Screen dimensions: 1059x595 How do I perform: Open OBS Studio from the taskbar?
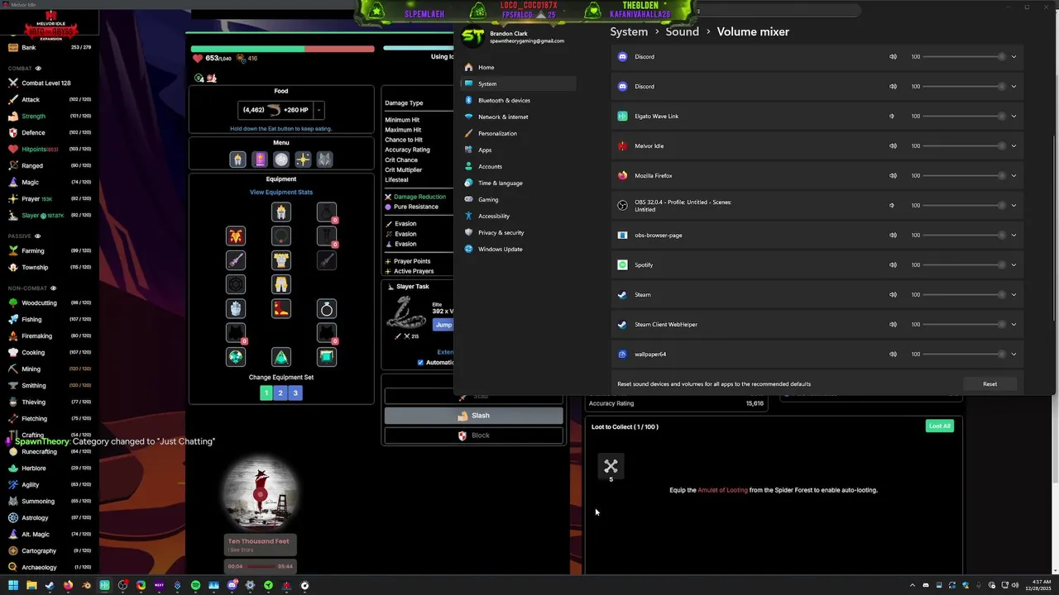click(122, 585)
